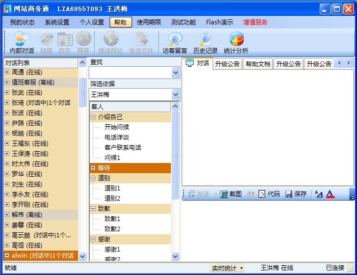The image size is (357, 275).
Task: Open the font style settings icon
Action: click(x=319, y=194)
